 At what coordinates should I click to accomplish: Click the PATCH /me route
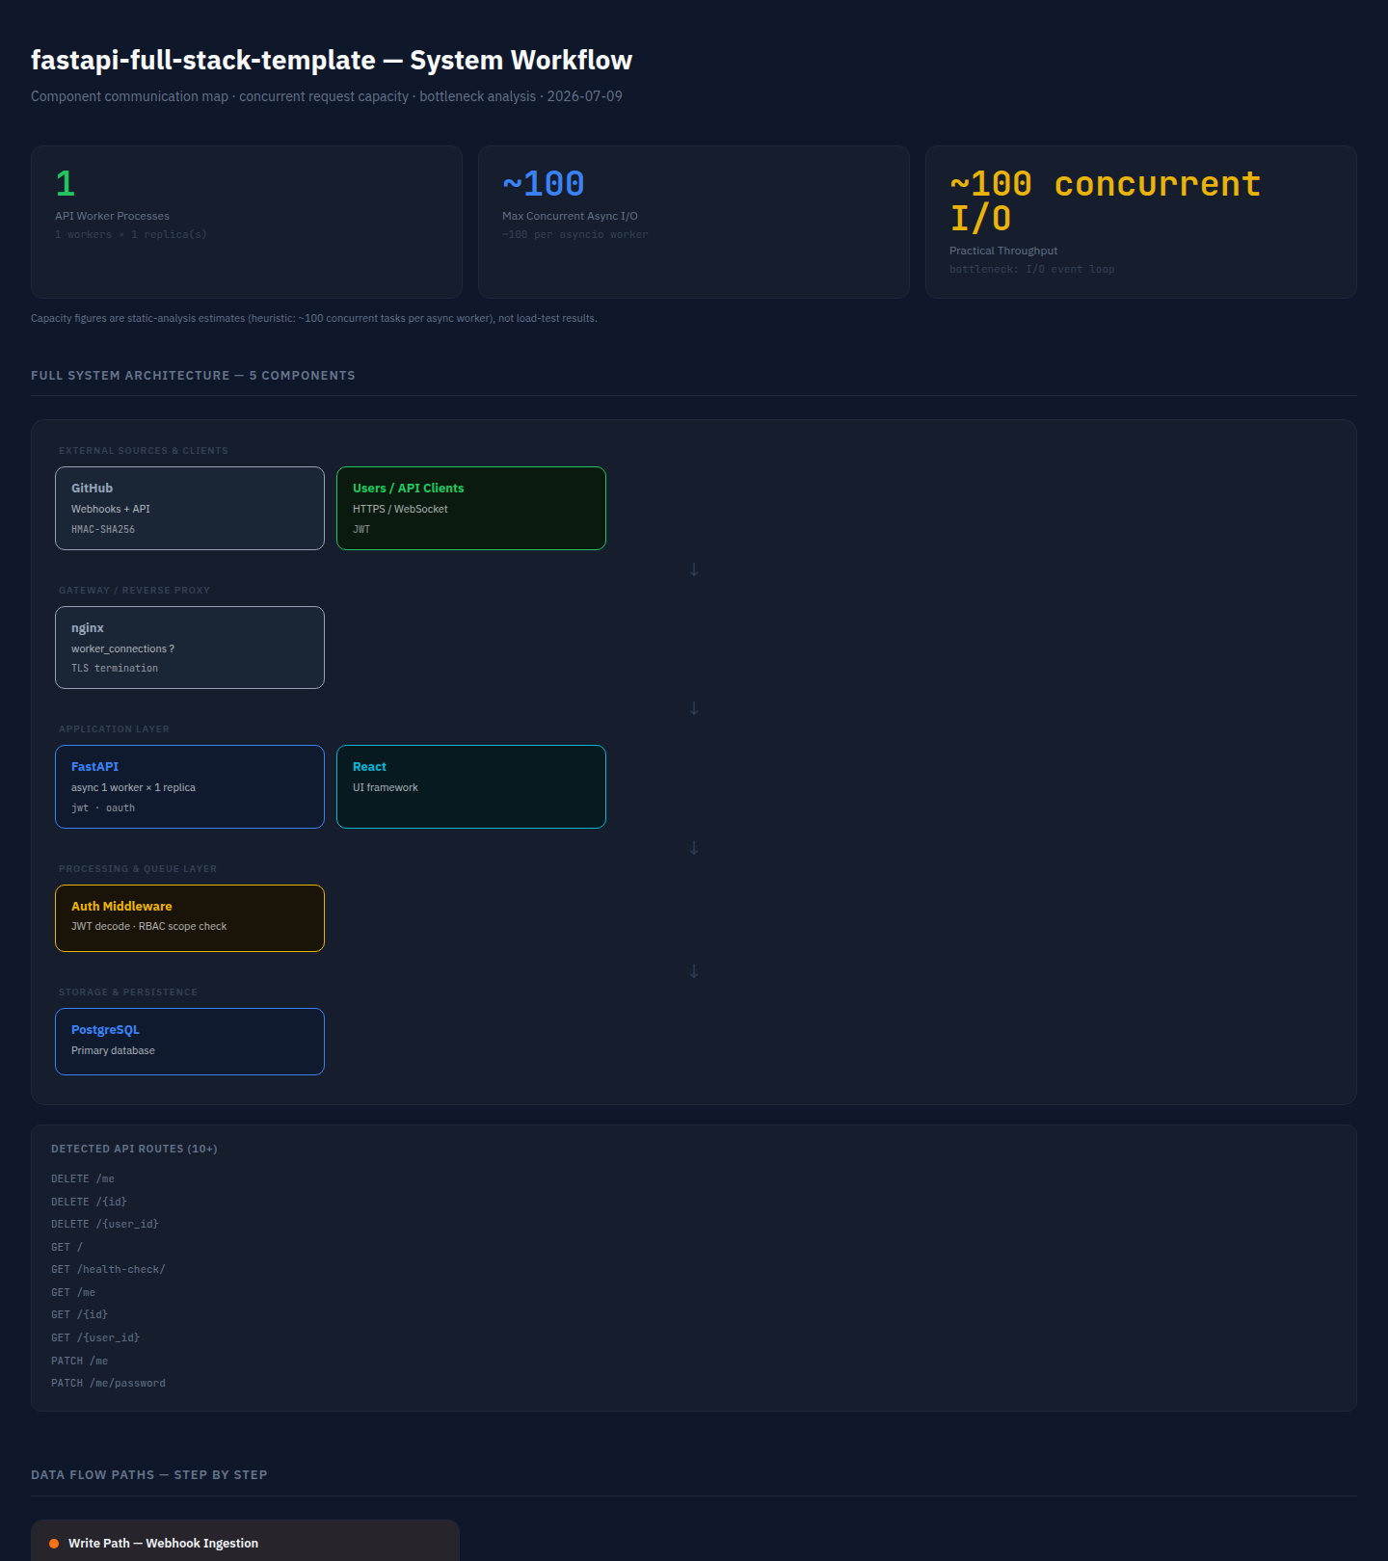[x=80, y=1361]
